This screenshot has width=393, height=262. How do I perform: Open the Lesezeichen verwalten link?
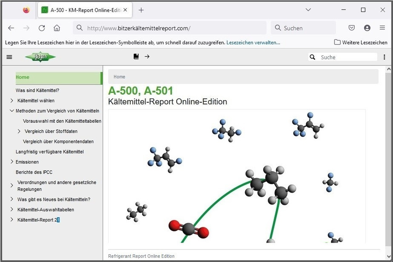(x=253, y=42)
